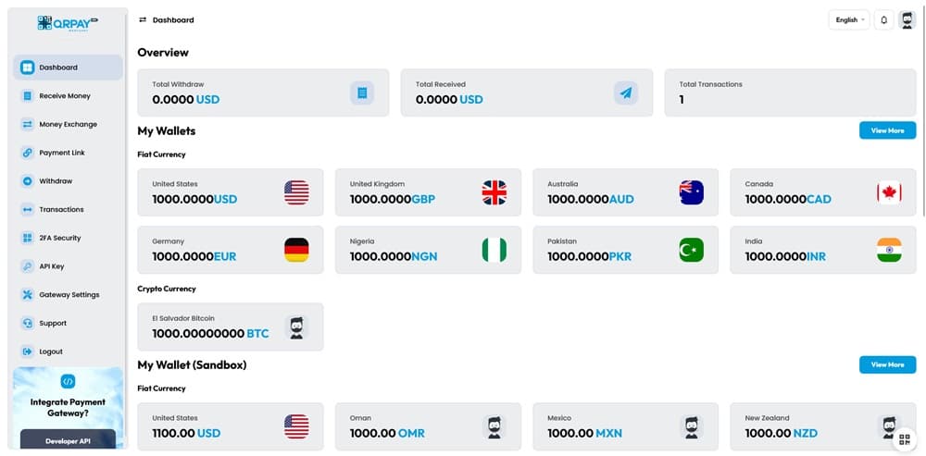Select Payment Link in the sidebar

(62, 153)
